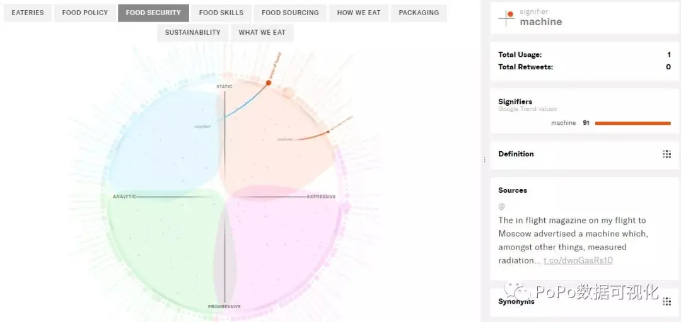Open the Food Policy tab
Screen dimensions: 681x322
(84, 13)
